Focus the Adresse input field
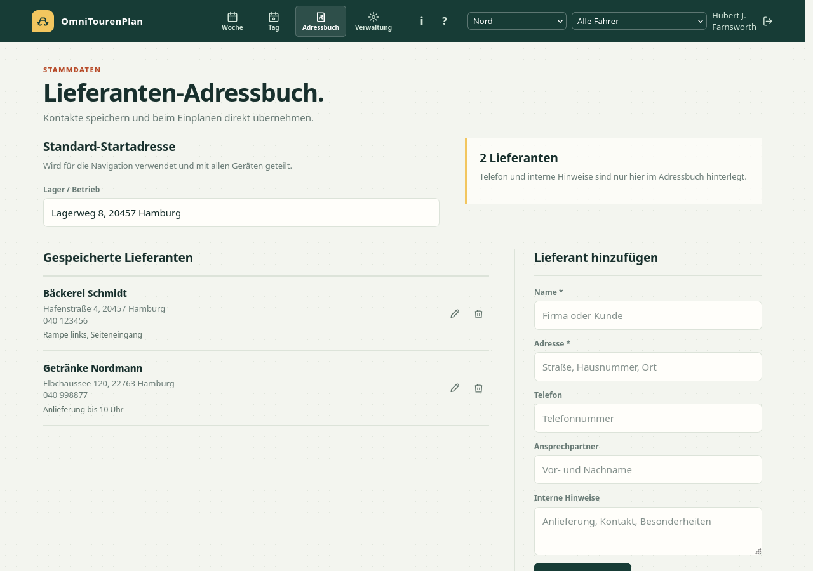This screenshot has width=813, height=571. click(x=648, y=367)
